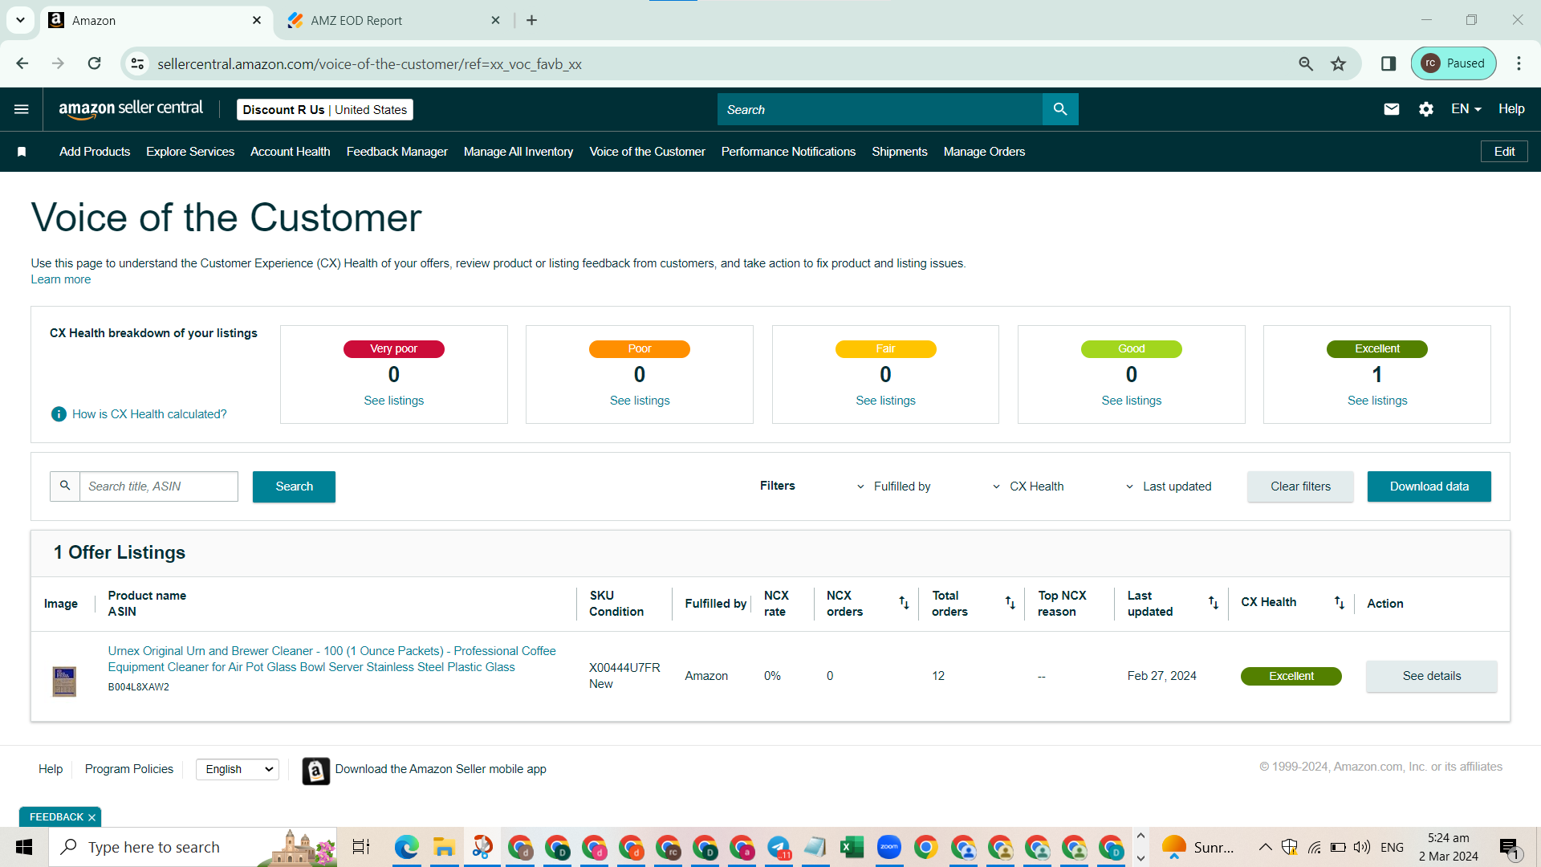Open the Windows Start menu
This screenshot has height=867, width=1541.
24,847
